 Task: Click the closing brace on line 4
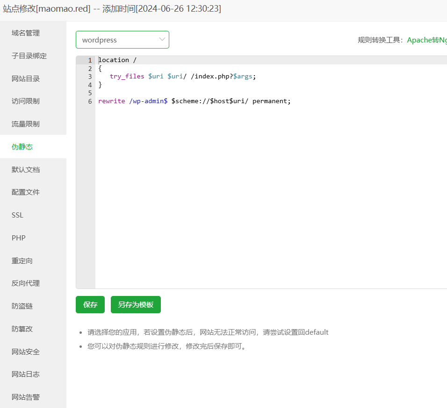(x=100, y=85)
